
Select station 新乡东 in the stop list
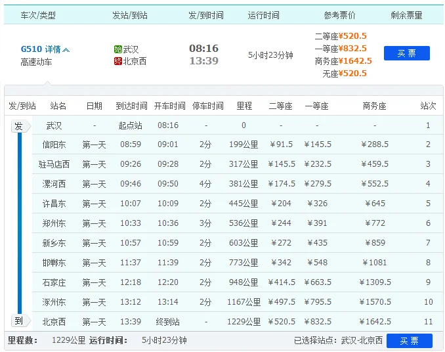[x=54, y=243]
